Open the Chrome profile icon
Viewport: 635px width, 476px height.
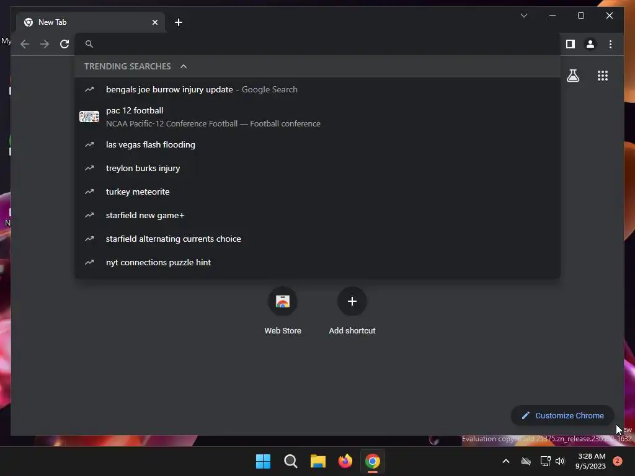(590, 44)
